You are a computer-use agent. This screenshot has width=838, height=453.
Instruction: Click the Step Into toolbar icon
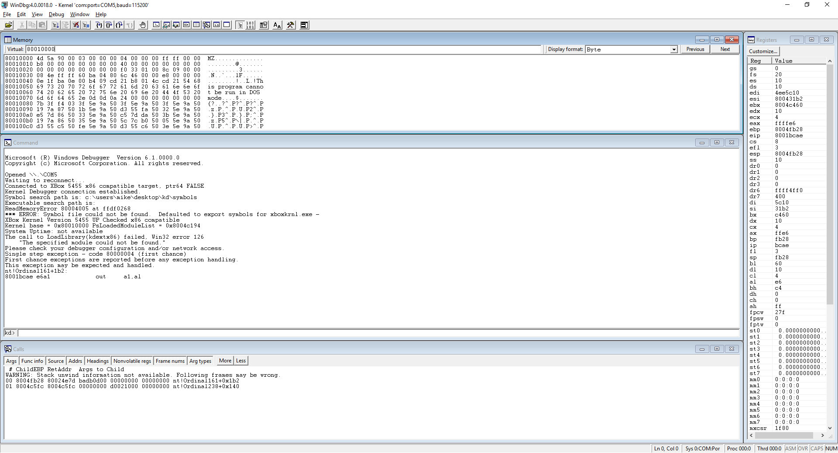(99, 25)
